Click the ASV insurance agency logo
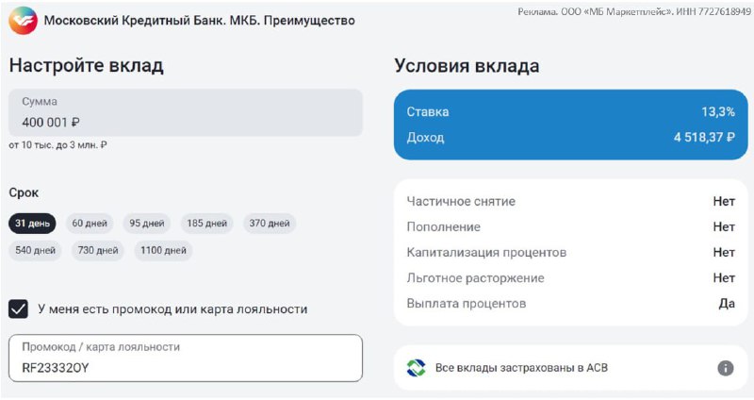754x400 pixels. pos(416,368)
